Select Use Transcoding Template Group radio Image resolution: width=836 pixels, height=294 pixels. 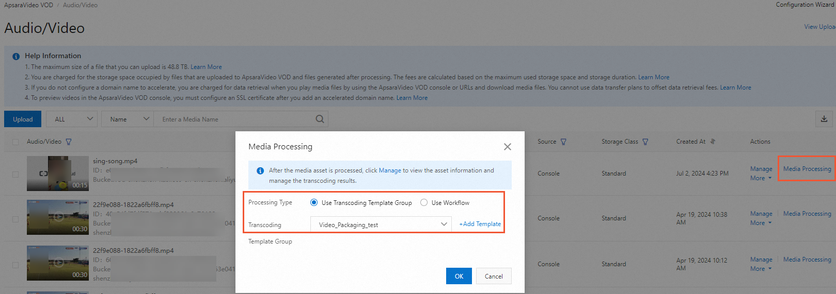click(314, 202)
